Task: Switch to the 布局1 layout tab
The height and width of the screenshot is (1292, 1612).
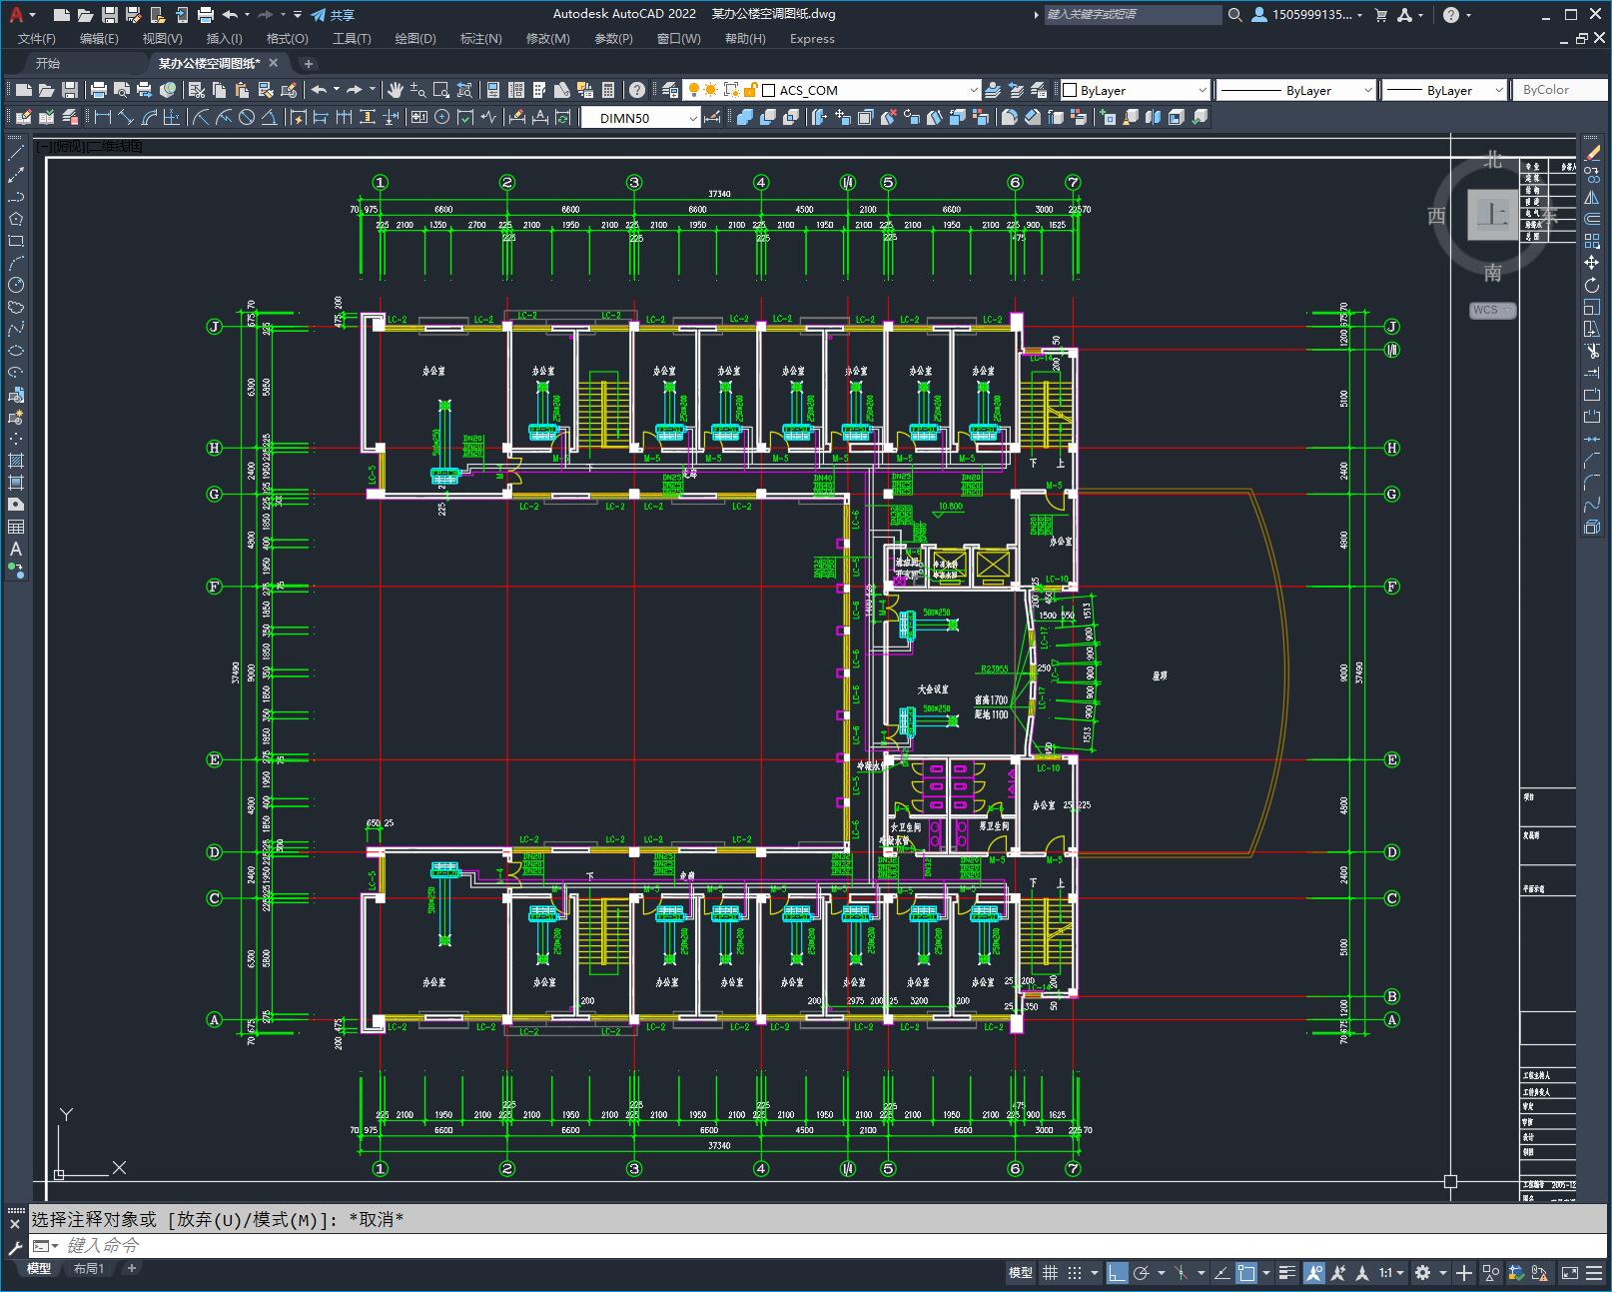Action: pyautogui.click(x=88, y=1268)
